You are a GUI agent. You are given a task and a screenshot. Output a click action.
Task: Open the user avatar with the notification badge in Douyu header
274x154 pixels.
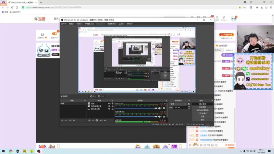(x=234, y=18)
